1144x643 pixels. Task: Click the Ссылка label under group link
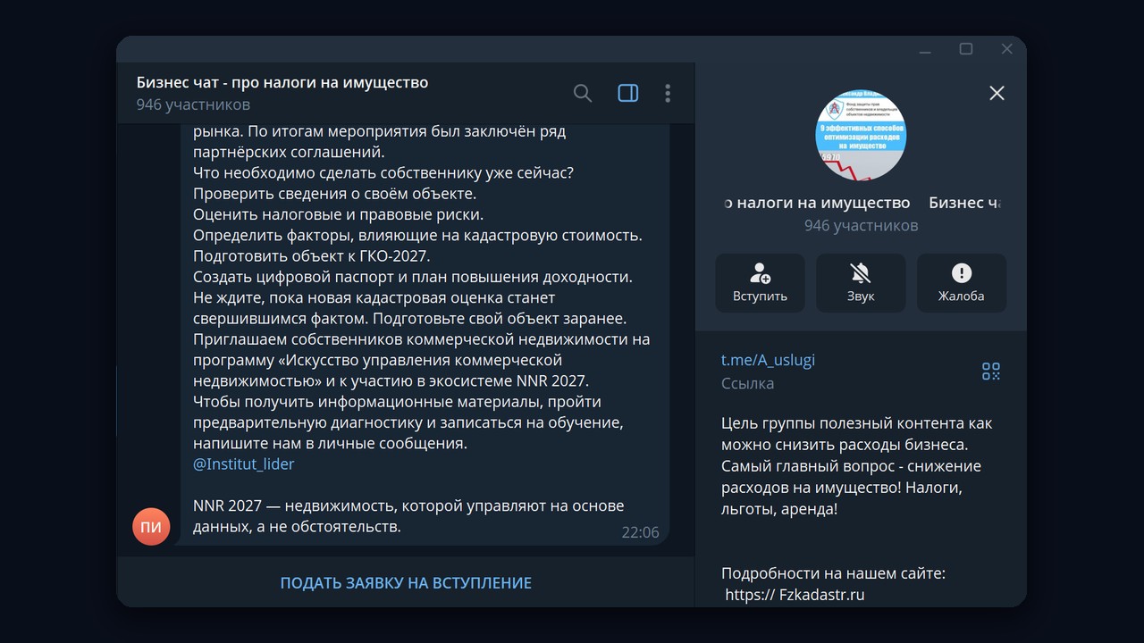point(747,383)
